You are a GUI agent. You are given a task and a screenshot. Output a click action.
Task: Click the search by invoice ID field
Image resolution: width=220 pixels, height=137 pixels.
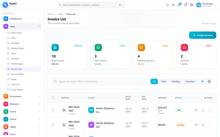100,82
